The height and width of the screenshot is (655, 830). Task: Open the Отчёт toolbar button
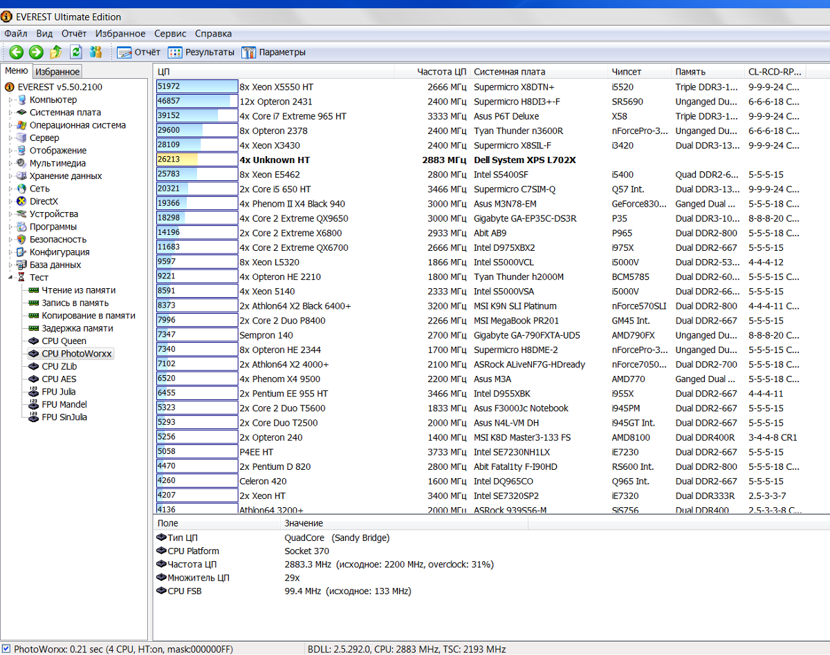pos(138,52)
